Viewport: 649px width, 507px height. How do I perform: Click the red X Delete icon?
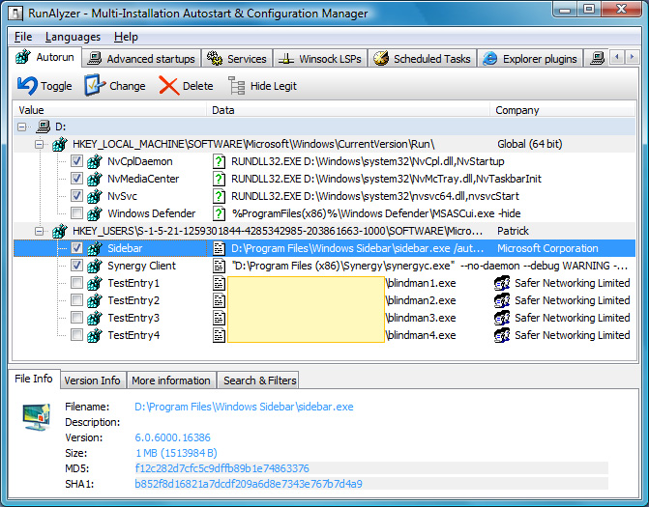(x=169, y=86)
